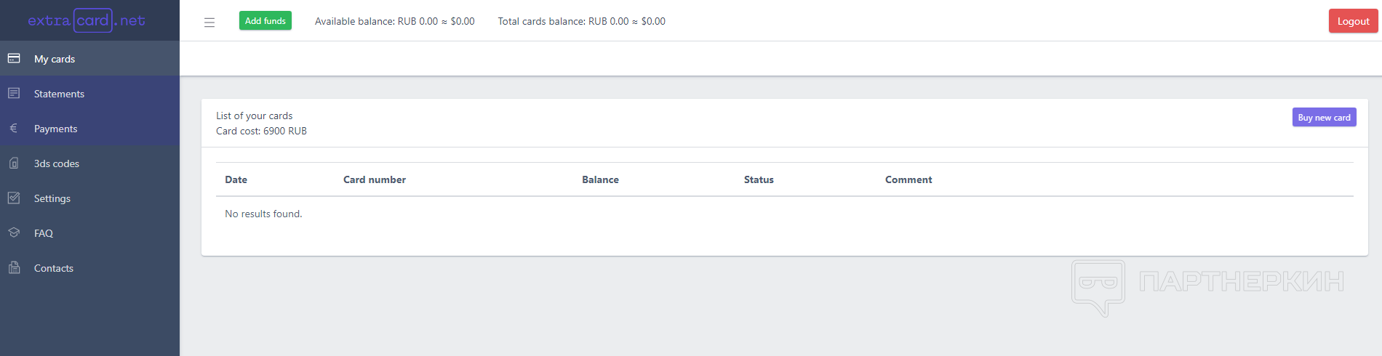Open the FAQ menu entry
This screenshot has height=356, width=1382.
(44, 233)
